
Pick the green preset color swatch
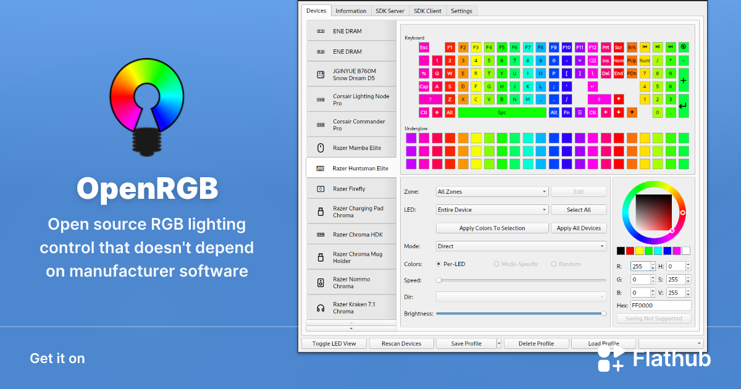click(x=648, y=251)
